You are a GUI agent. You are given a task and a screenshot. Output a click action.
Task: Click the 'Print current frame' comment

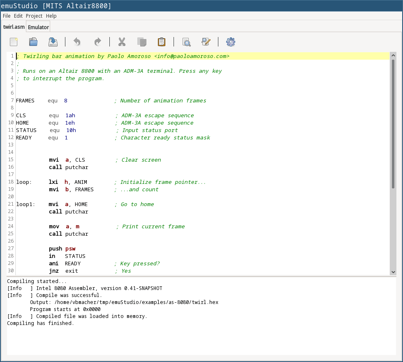(151, 227)
